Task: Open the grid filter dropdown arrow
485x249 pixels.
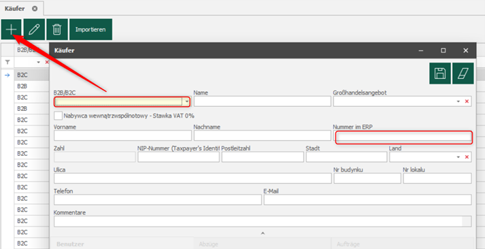Action: pyautogui.click(x=39, y=63)
